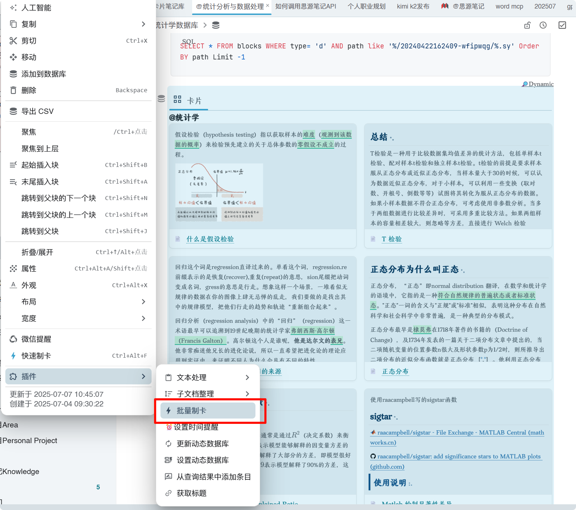
Task: Select 跳转到父块的上一个块
Action: (x=78, y=215)
